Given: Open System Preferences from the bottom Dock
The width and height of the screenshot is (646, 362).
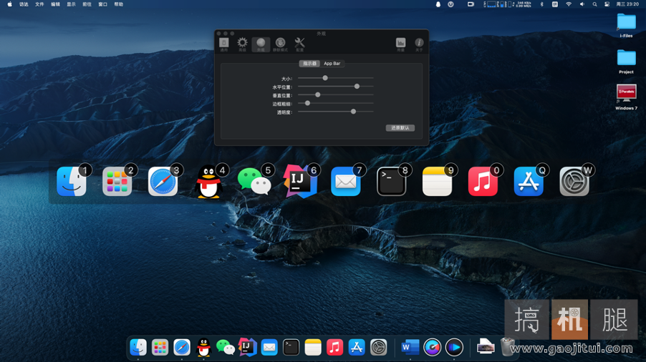Looking at the screenshot, I should (x=378, y=348).
